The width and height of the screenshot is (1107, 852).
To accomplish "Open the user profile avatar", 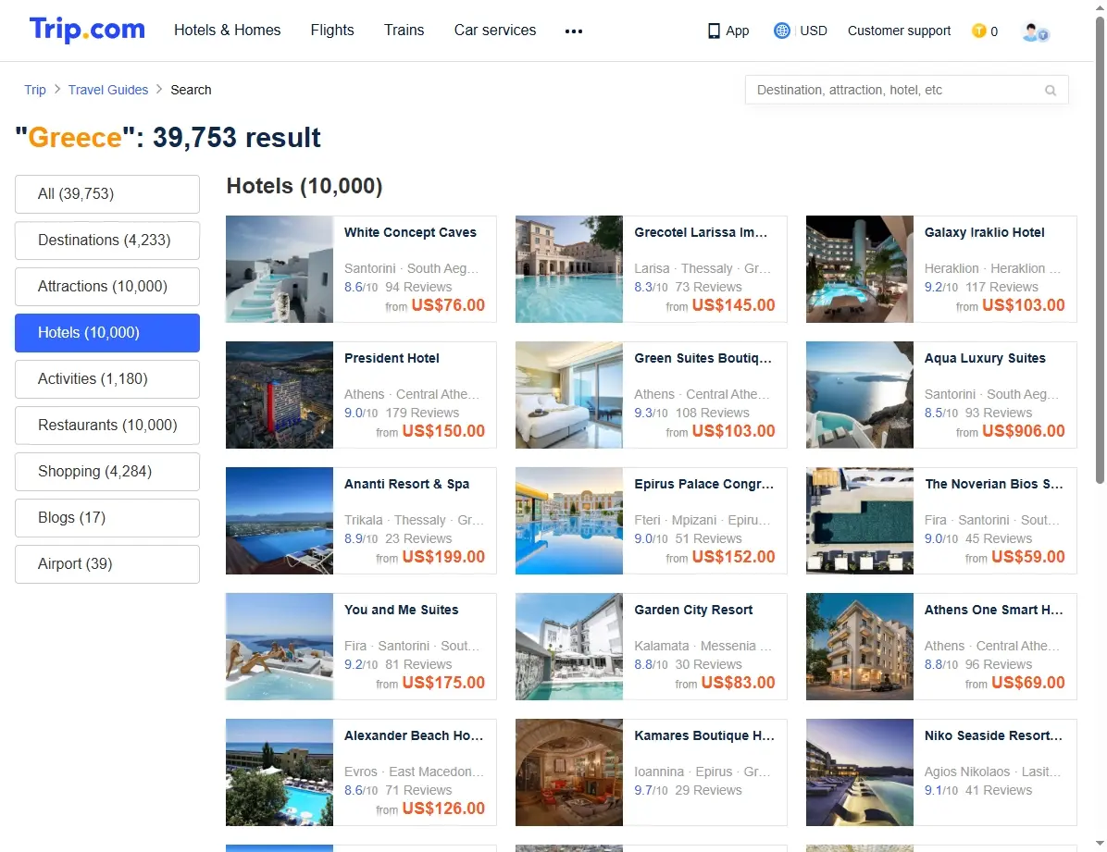I will click(x=1035, y=31).
